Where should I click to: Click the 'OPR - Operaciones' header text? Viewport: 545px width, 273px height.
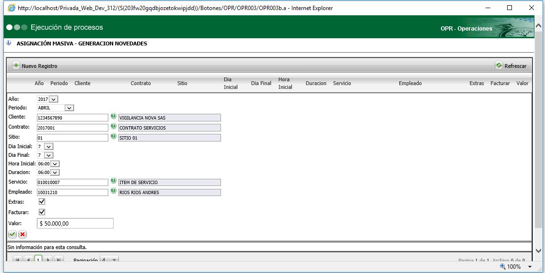click(x=466, y=28)
